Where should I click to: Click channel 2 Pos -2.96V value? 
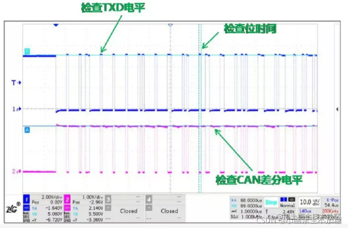pos(95,202)
